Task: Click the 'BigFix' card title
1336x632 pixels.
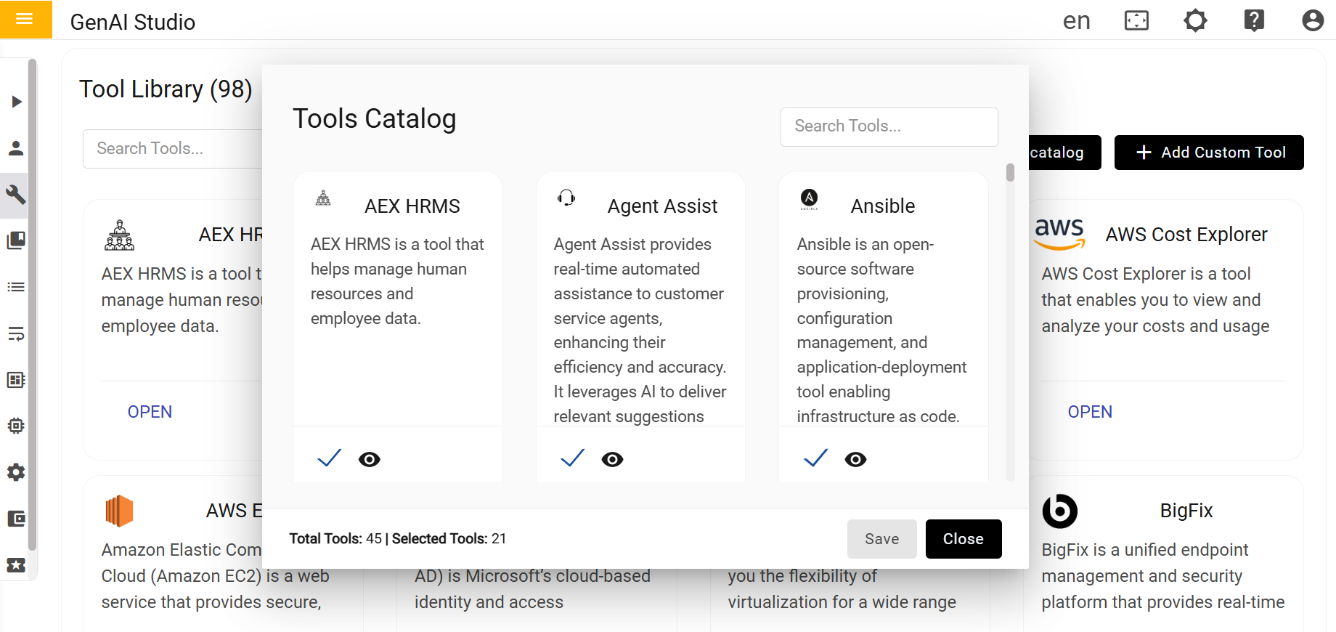Action: click(1186, 511)
